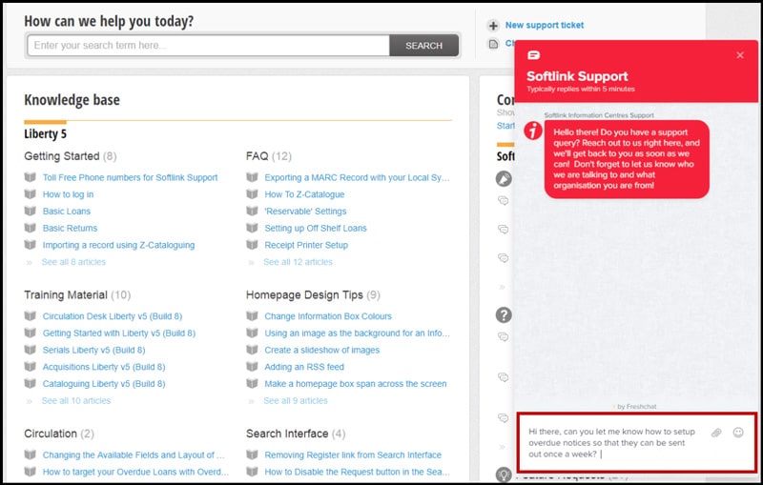The image size is (763, 485).
Task: Open Circulation Desk Liberty v5 (Build 8)
Action: pos(113,316)
